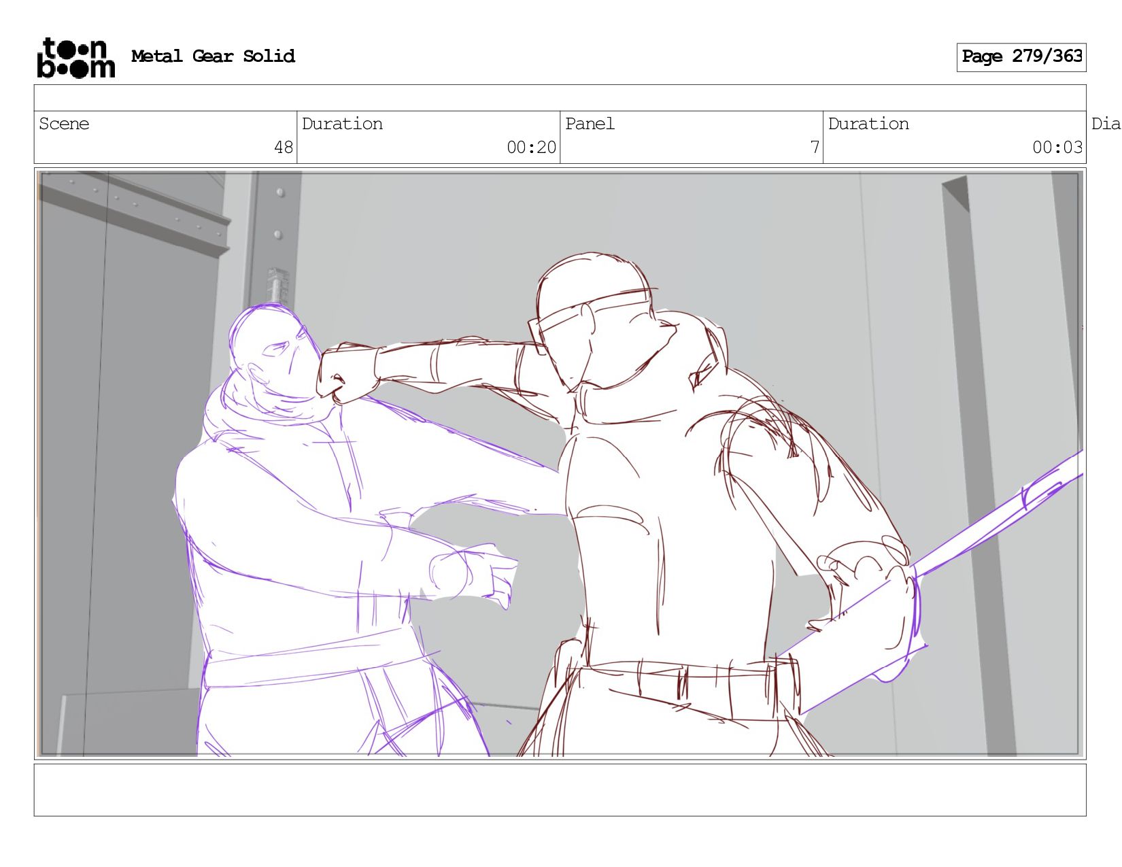Viewport: 1122px width, 867px height.
Task: Click the Toon Boom logo
Action: point(75,58)
